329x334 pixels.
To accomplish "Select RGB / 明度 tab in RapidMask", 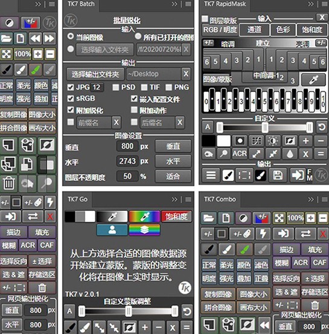I will [x=220, y=30].
